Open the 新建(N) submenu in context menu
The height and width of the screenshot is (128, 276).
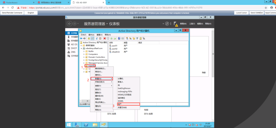coord(102,79)
